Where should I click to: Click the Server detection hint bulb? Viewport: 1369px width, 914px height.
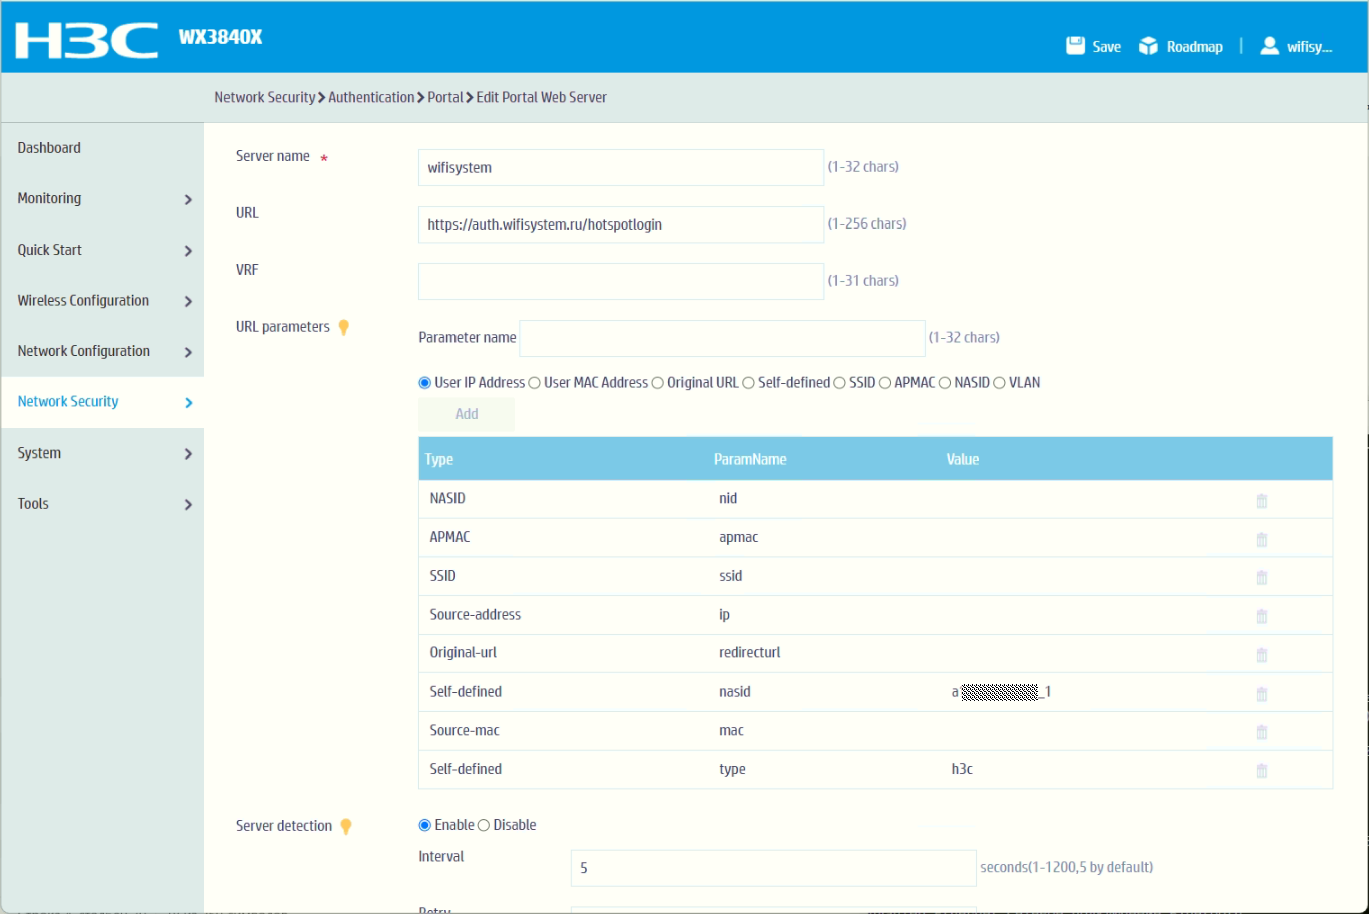(346, 827)
